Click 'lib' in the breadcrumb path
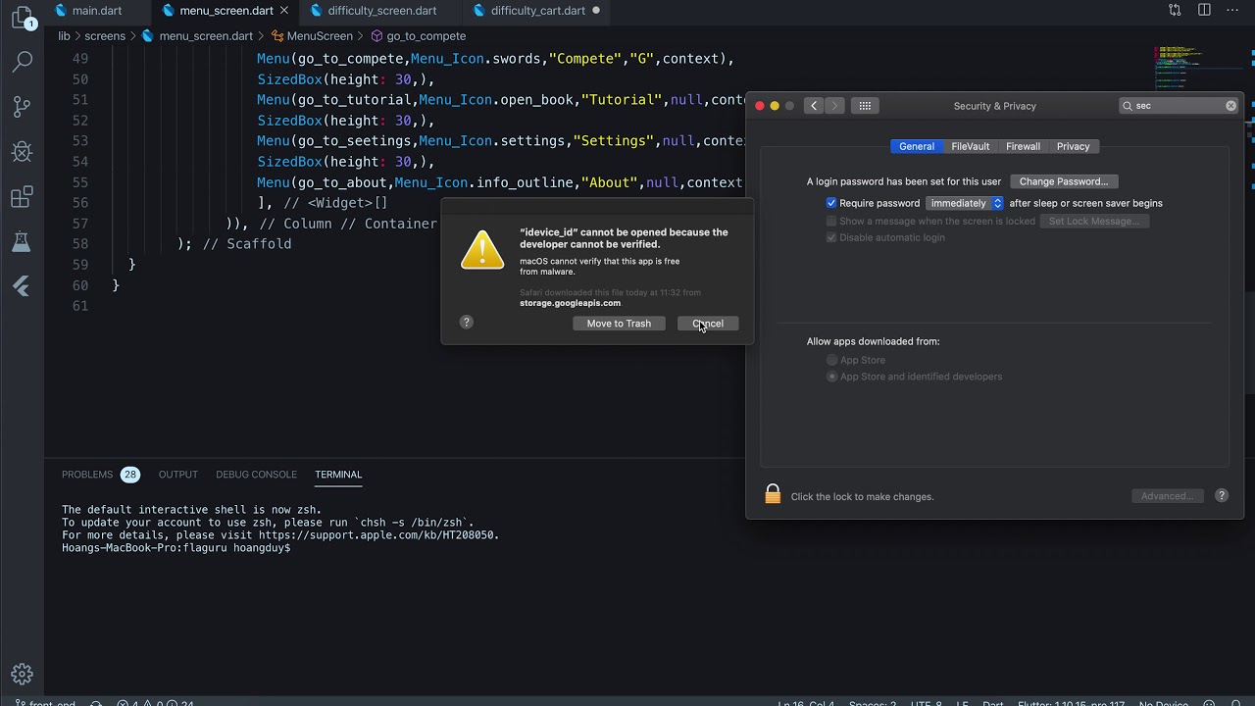 64,35
